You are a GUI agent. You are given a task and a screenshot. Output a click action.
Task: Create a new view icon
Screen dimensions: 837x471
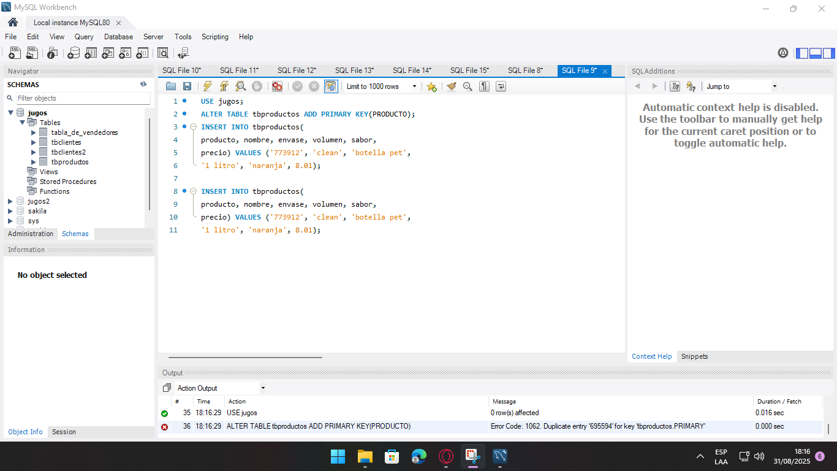click(x=108, y=53)
